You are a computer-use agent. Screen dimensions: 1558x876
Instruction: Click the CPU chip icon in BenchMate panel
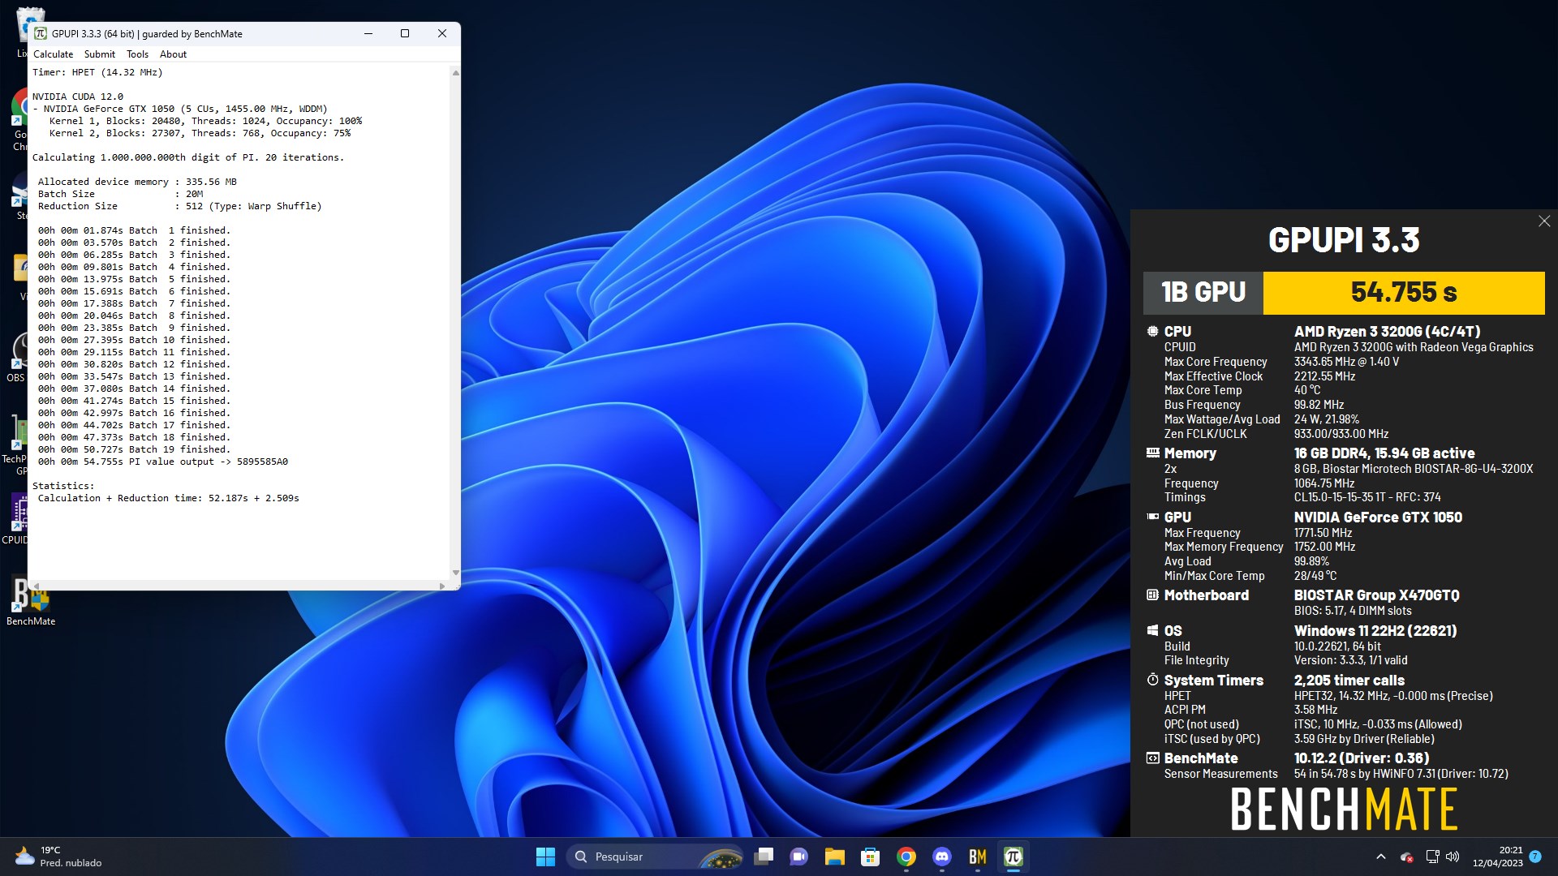(x=1152, y=331)
